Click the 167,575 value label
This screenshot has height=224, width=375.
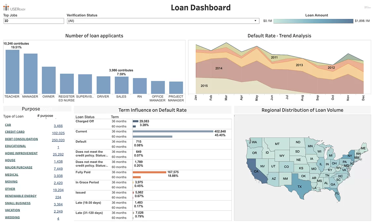(x=173, y=172)
